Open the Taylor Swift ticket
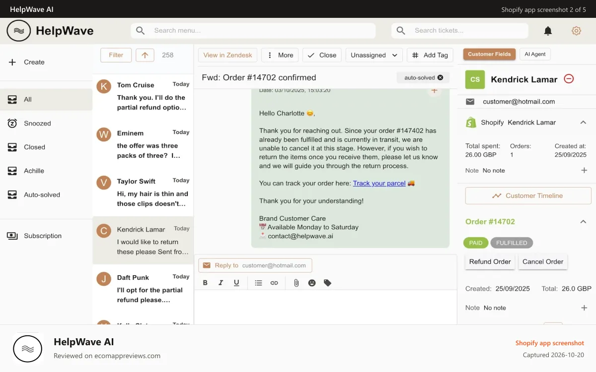Viewport: 596px width, 372px height. 143,192
